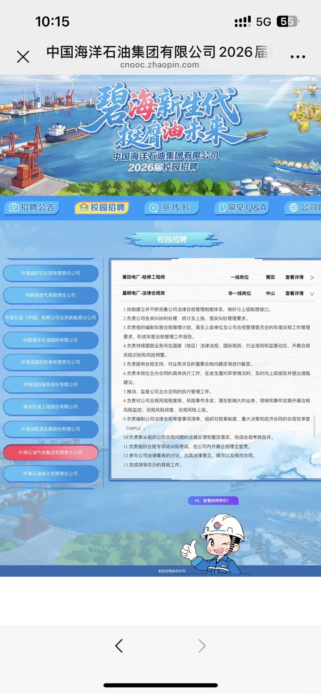Screen dimensions: 321x694
Task: Tap the browser forward arrow
Action: (202, 646)
